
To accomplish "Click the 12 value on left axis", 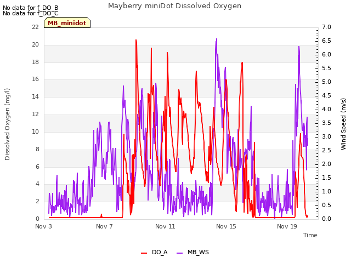I will (35, 114).
